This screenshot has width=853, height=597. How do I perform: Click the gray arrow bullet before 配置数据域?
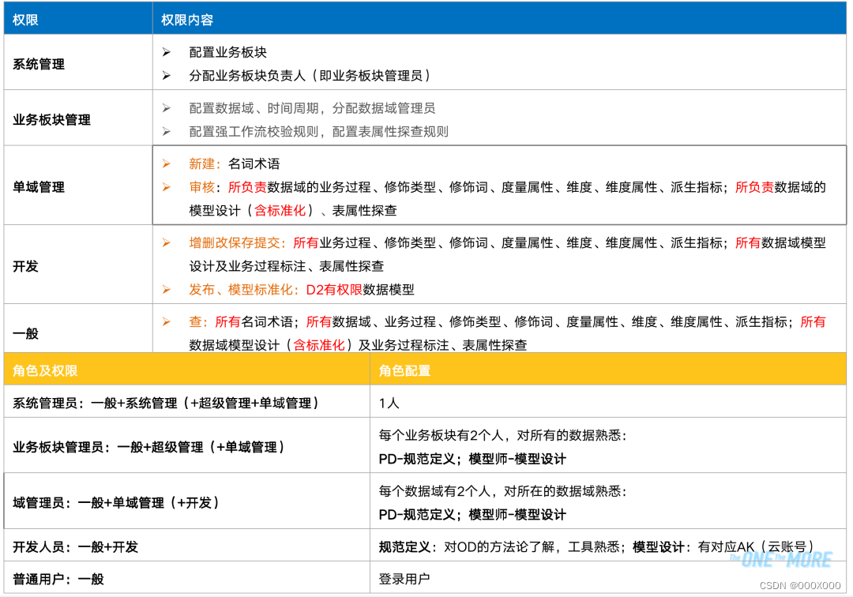point(166,108)
